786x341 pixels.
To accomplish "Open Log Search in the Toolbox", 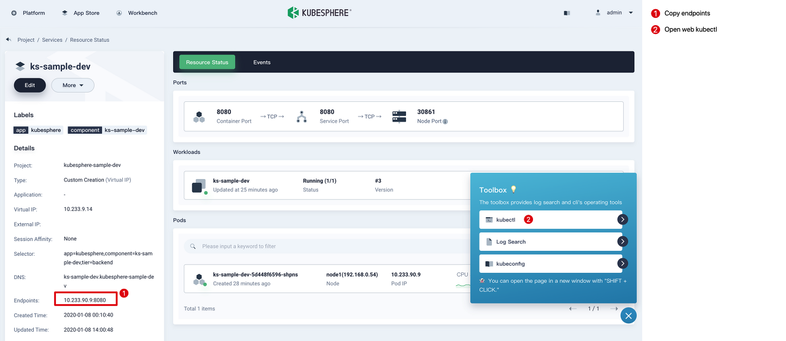I will point(551,242).
